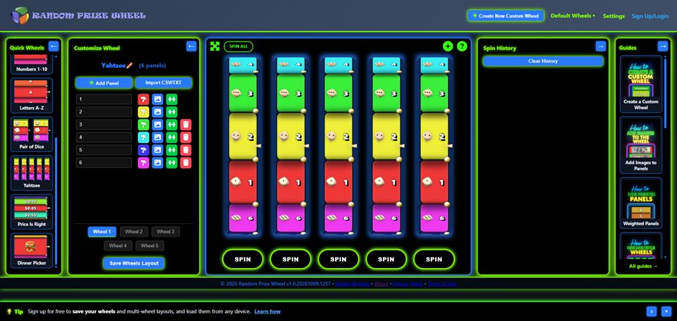Delete panel 3 with trash icon
The width and height of the screenshot is (677, 321).
[x=185, y=125]
